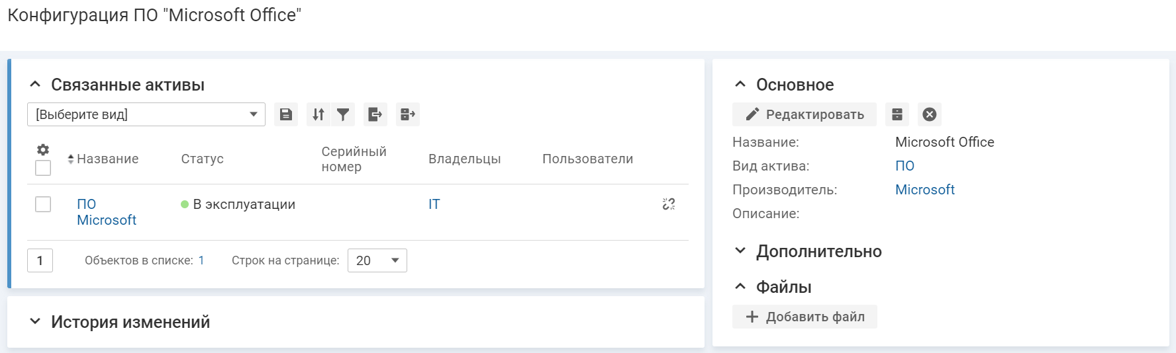Sort the table by Название column
The width and height of the screenshot is (1176, 353).
click(x=107, y=159)
